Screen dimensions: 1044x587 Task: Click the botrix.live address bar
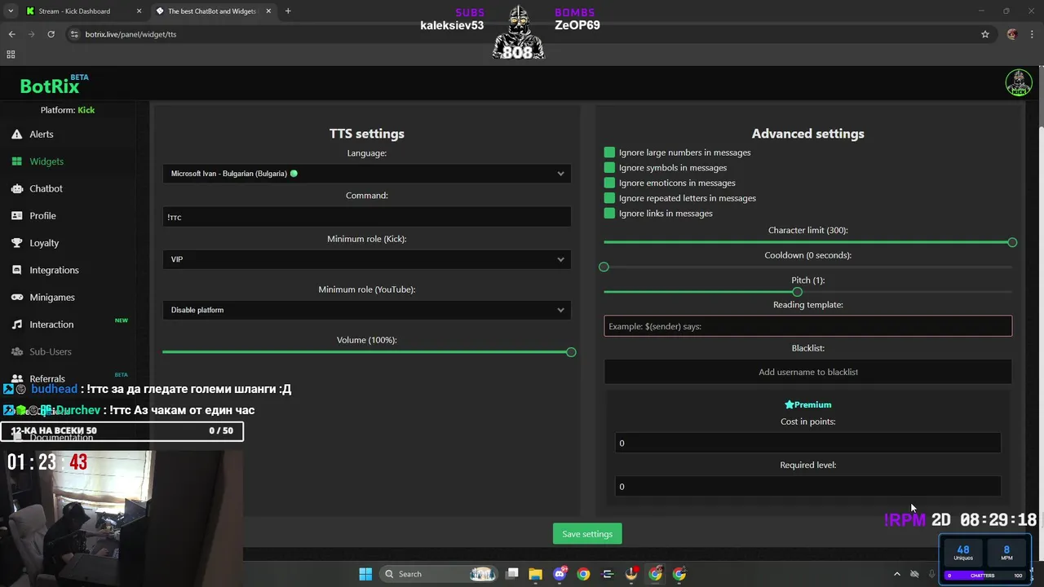point(522,34)
